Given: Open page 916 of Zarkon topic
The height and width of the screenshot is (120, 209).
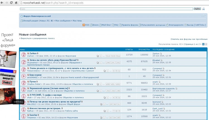Looking at the screenshot, I should point(118,56).
